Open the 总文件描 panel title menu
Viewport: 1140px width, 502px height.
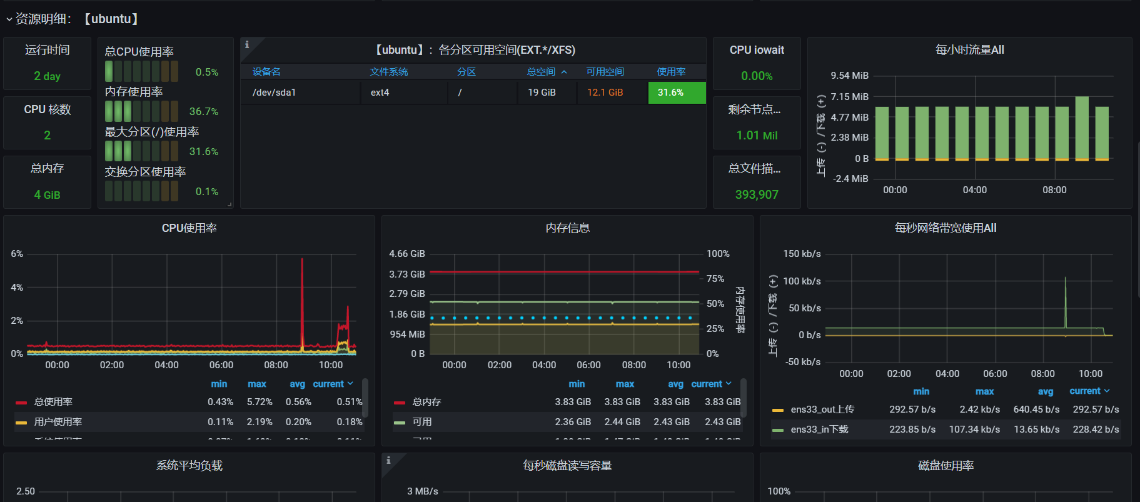point(754,169)
